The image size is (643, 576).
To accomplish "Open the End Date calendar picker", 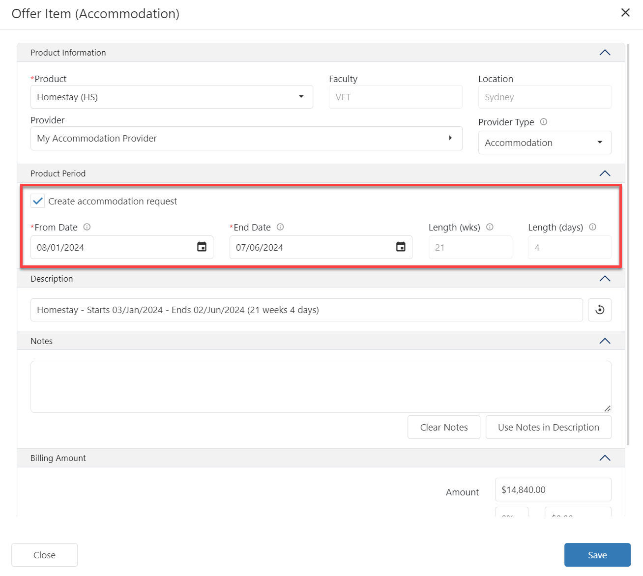I will click(401, 247).
